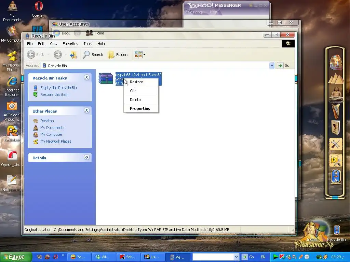The image size is (350, 262).
Task: Expand quick launch overflow chevron
Action: pyautogui.click(x=63, y=255)
